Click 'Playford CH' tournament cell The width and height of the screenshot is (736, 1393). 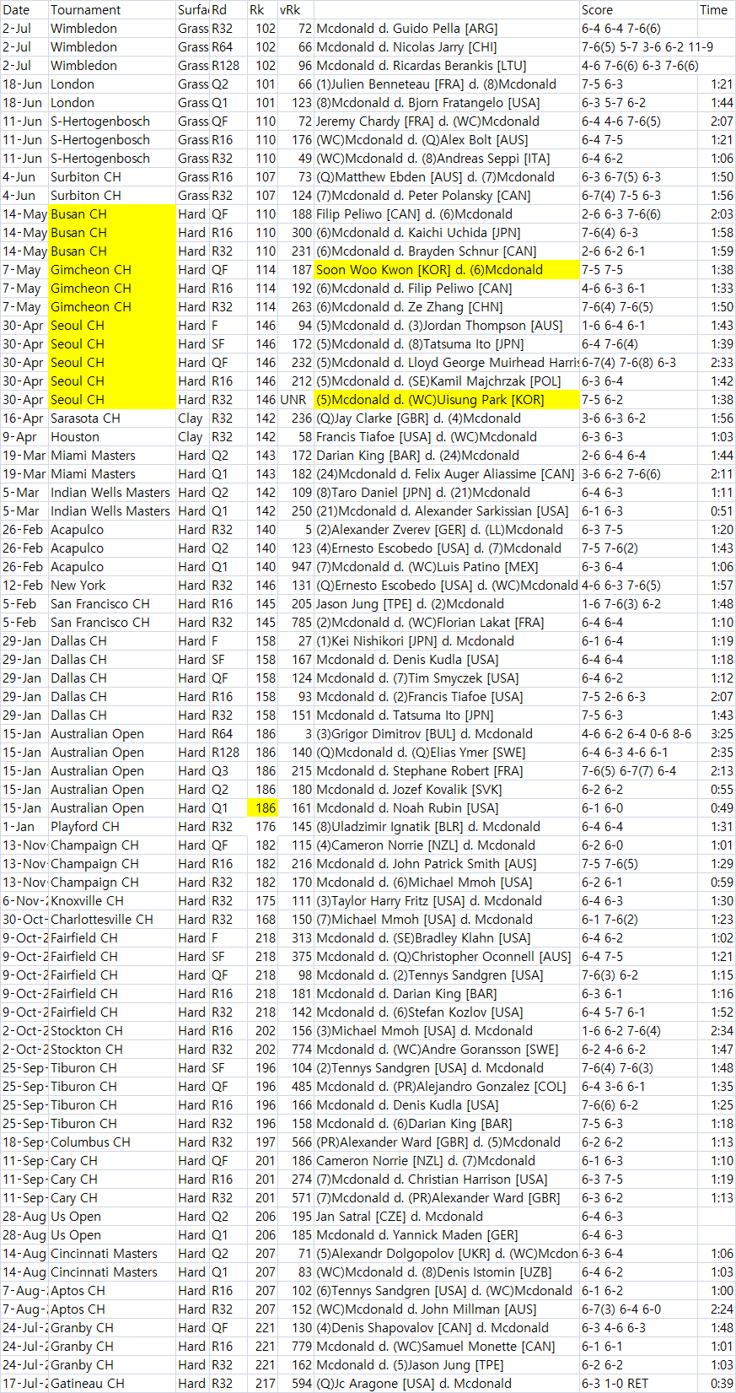point(112,826)
